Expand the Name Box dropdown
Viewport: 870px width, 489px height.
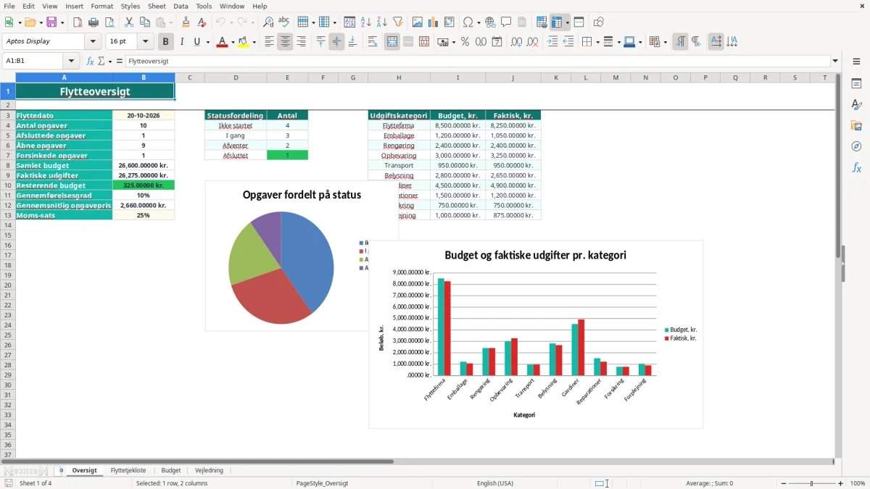click(x=71, y=61)
